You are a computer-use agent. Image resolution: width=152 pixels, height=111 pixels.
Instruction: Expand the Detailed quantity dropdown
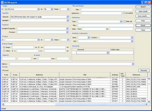point(68,21)
